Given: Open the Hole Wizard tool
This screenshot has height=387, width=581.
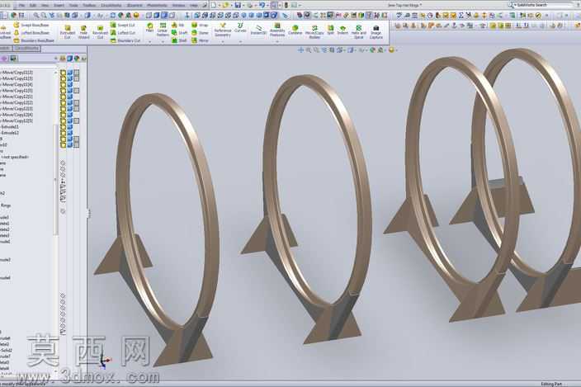Looking at the screenshot, I should click(83, 32).
